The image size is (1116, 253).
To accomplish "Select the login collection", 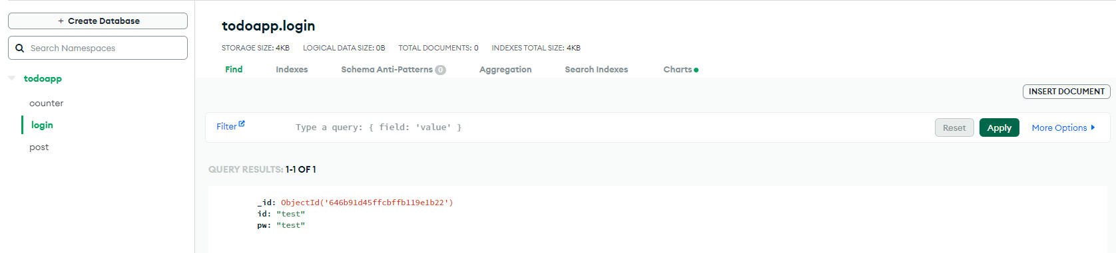I will 42,125.
